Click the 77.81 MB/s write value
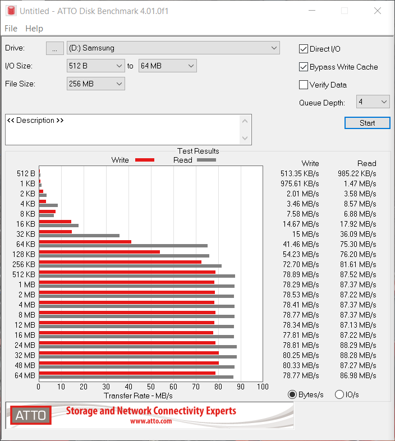395x441 pixels. (x=301, y=336)
